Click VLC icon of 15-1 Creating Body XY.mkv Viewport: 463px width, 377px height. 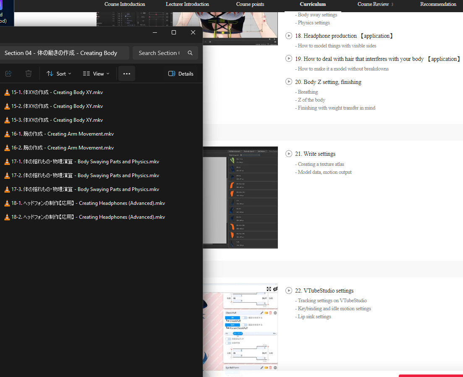coord(7,92)
